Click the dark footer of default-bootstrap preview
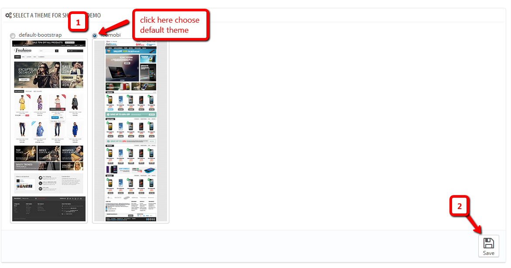511x268 pixels. click(49, 209)
